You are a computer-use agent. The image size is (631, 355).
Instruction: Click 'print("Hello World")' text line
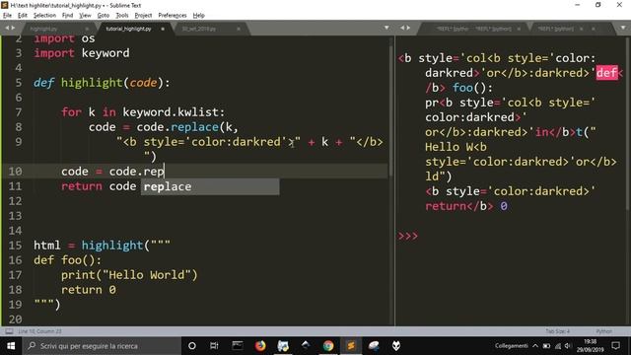click(x=129, y=275)
